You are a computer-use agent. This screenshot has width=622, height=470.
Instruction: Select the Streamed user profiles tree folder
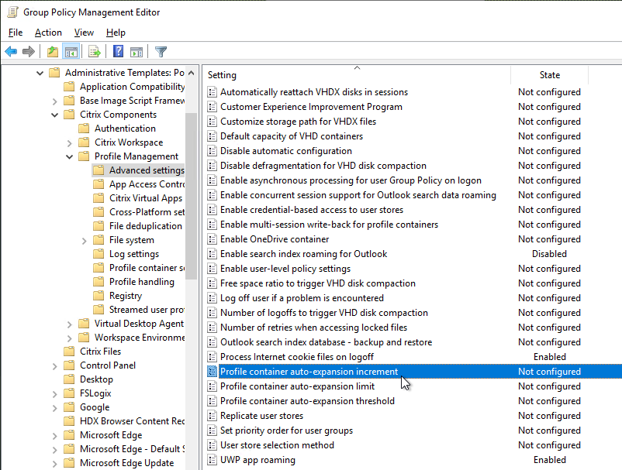point(147,310)
